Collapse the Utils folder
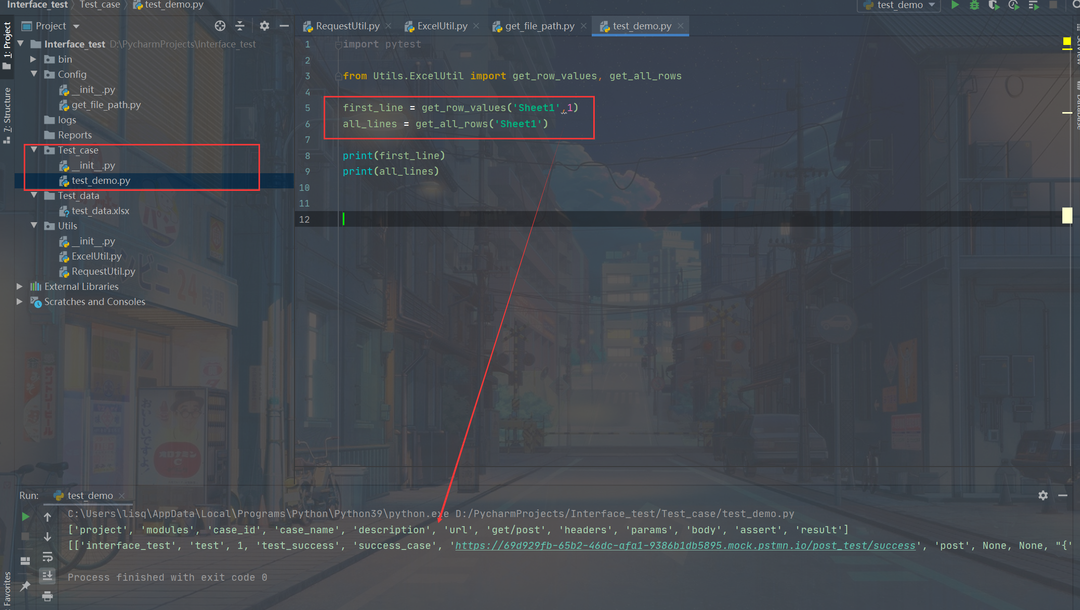Screen dimensions: 1080x610 [34, 226]
